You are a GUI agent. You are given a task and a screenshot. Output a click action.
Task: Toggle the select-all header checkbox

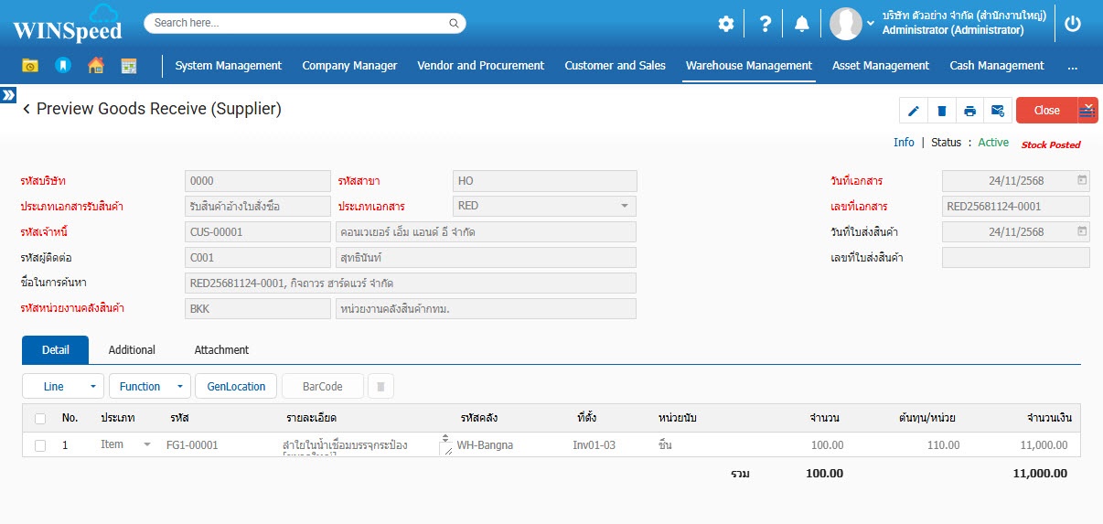click(40, 418)
